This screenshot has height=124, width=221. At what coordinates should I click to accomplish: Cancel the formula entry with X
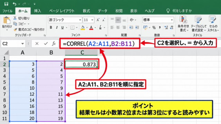(37, 44)
